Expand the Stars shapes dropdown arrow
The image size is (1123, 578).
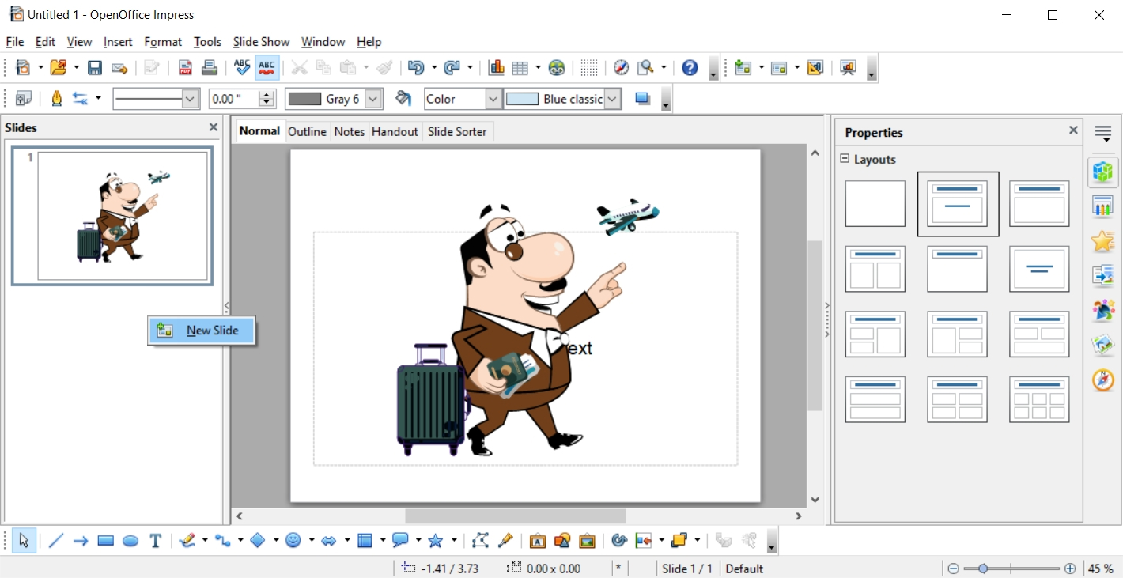pos(454,541)
